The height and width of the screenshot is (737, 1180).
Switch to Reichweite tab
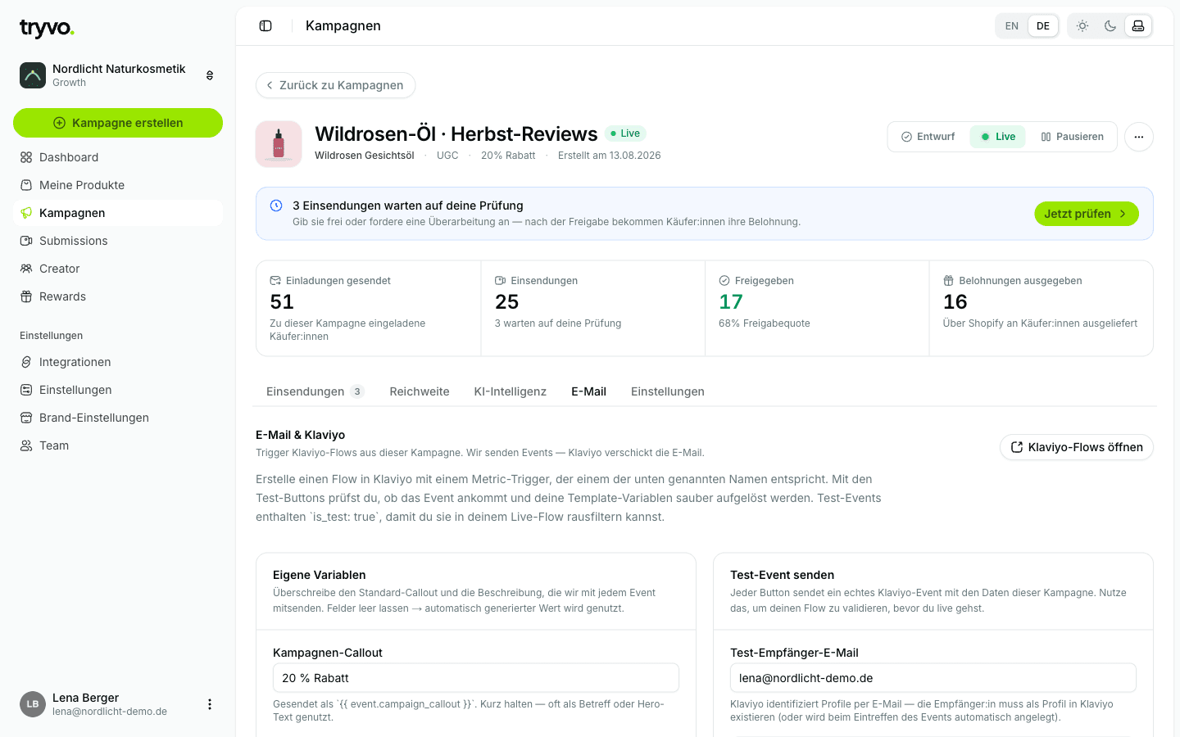[420, 391]
